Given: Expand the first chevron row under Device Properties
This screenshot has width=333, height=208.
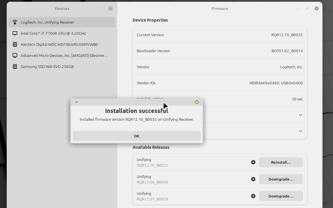Looking at the screenshot, I should coord(300,115).
